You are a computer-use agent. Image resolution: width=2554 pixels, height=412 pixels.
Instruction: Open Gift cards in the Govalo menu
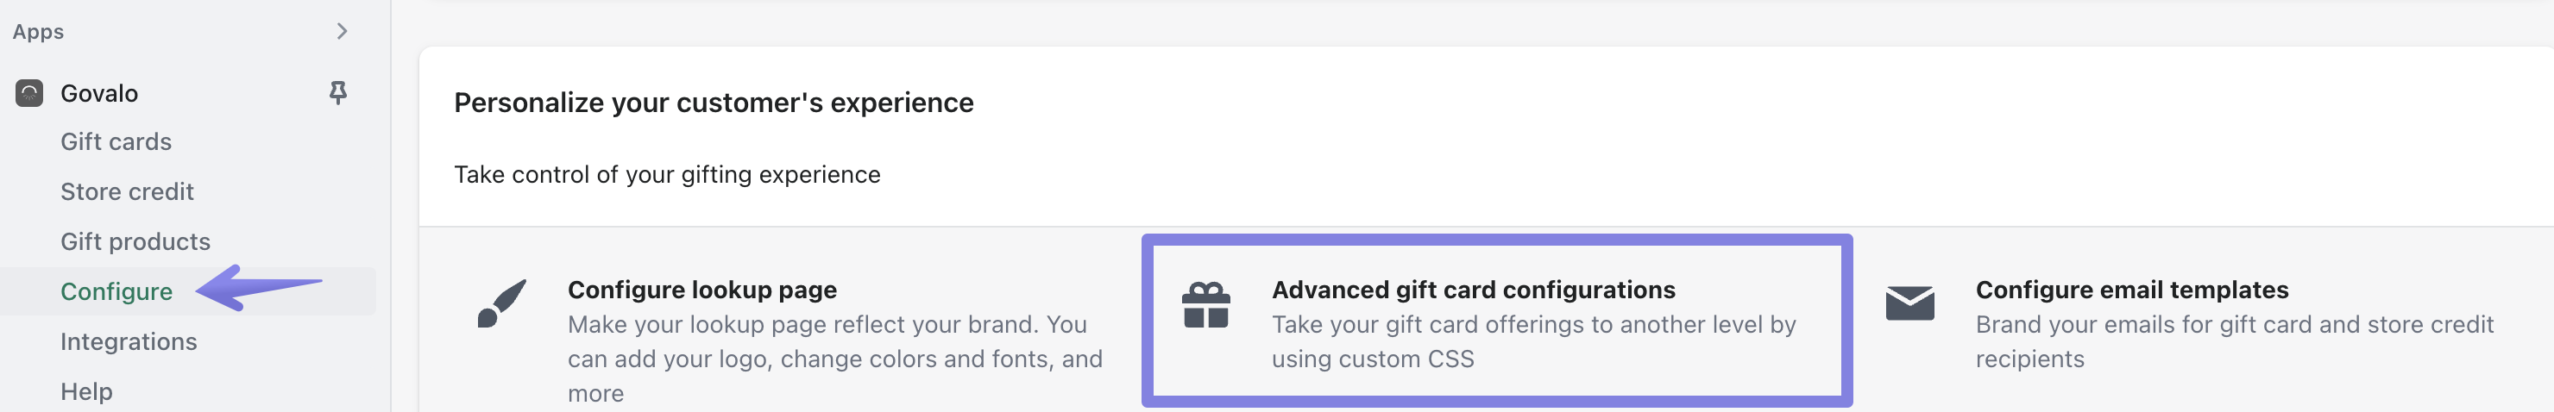pyautogui.click(x=116, y=141)
